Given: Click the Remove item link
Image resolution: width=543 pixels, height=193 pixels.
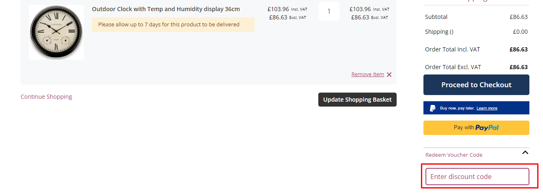Looking at the screenshot, I should click(367, 74).
